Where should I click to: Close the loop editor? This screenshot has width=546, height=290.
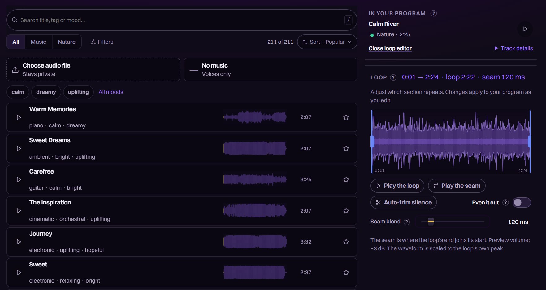[x=390, y=48]
